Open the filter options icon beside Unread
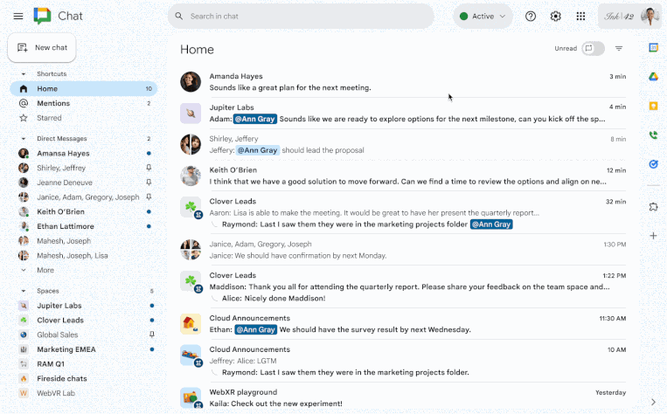This screenshot has width=667, height=414. [x=619, y=48]
